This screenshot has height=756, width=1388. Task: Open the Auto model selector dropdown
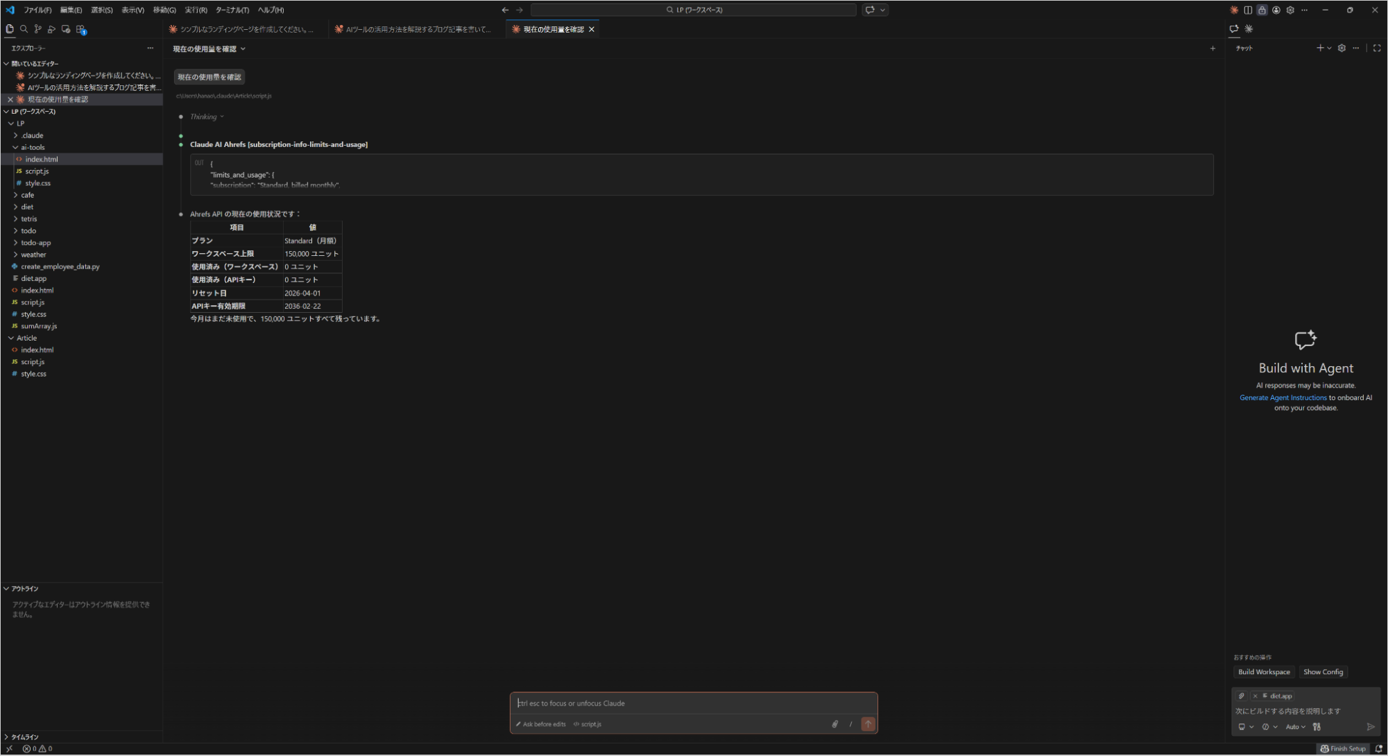1296,727
